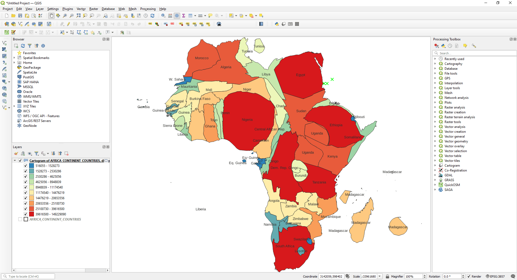
Task: Open Data Source Manager icon
Action: pos(7,24)
